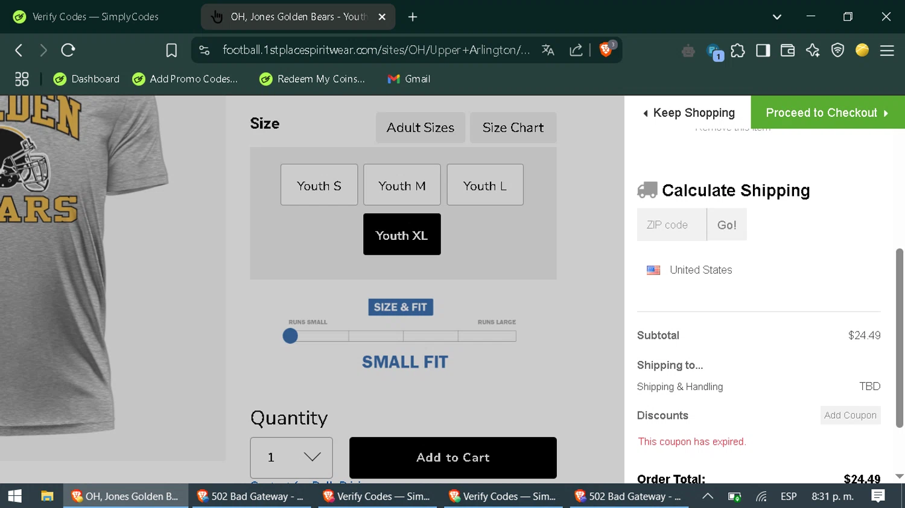Switch to OH, Jones Golden B... taskbar window
905x508 pixels.
(x=125, y=496)
